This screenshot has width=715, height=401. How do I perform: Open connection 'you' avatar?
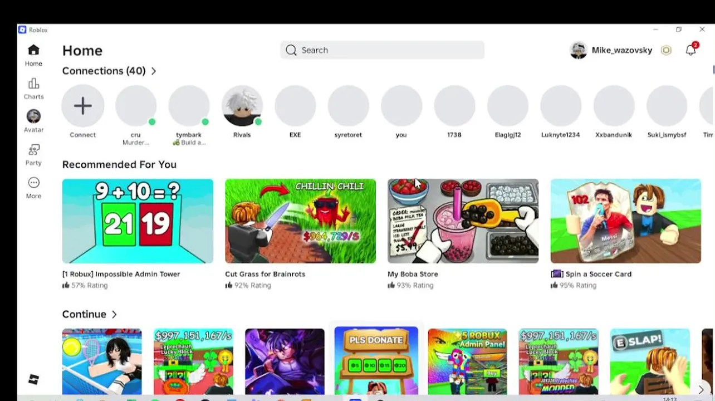click(401, 106)
